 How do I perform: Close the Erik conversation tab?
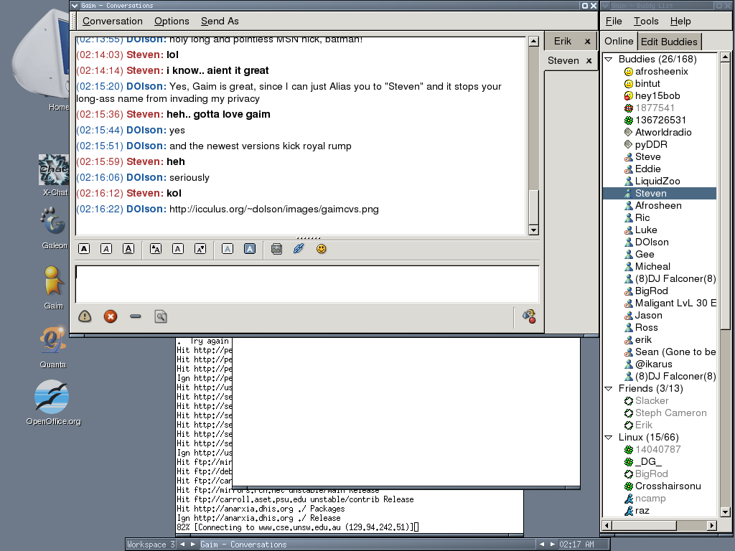coord(587,42)
